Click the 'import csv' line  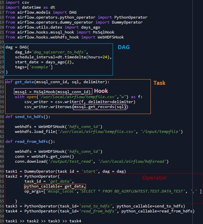[x=17, y=3]
